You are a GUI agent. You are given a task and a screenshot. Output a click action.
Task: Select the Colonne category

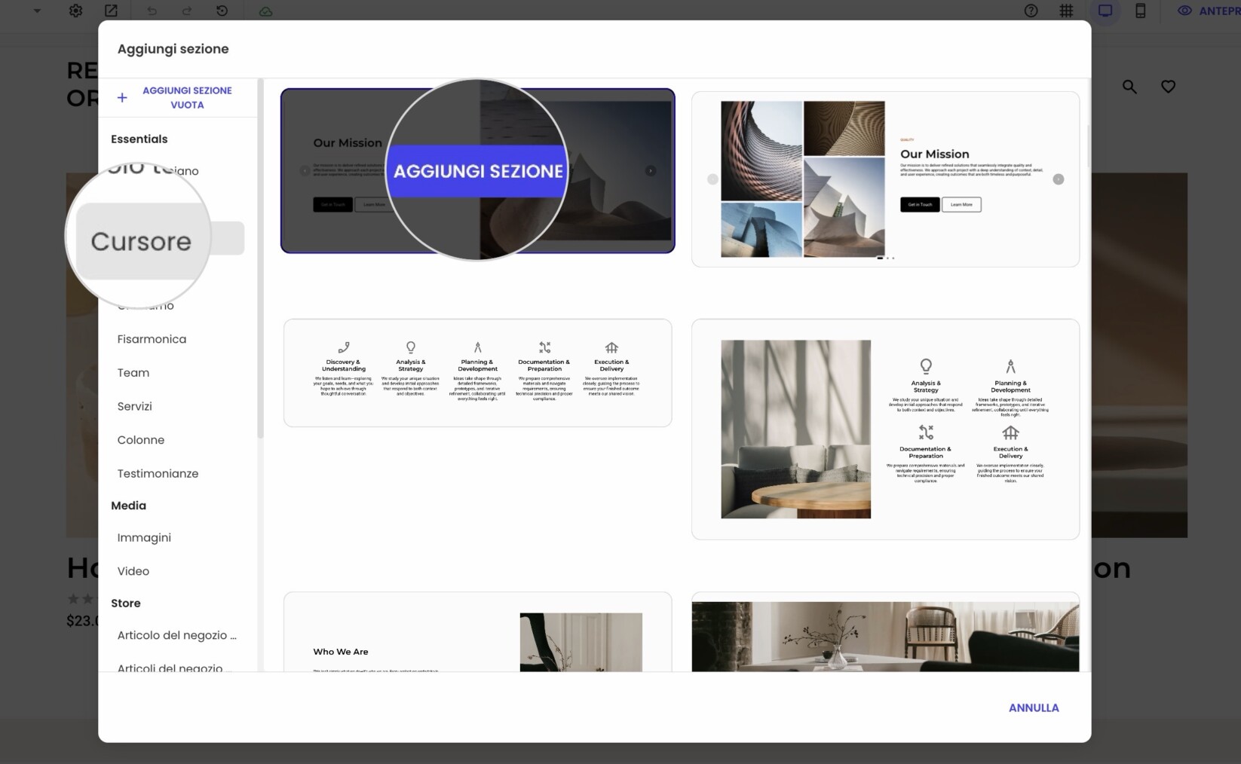[x=141, y=440]
